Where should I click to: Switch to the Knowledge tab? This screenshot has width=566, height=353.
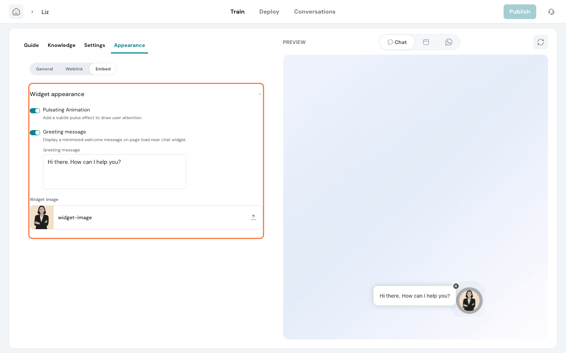click(61, 45)
